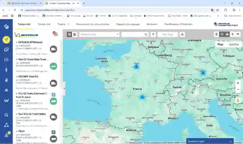Select the first Temps réel tab
The width and height of the screenshot is (243, 144).
[24, 24]
